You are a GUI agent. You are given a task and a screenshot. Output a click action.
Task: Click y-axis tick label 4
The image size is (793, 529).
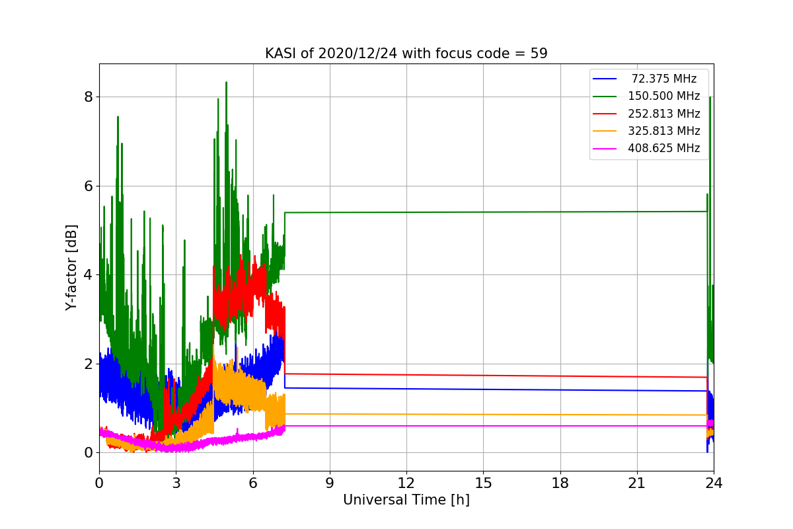click(x=89, y=275)
